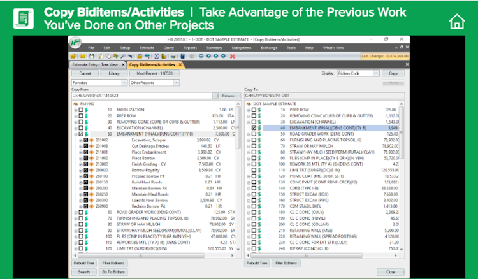Check the right-pane CURB (TYPE I-B) checkbox
Image resolution: width=478 pixels, height=279 pixels.
tap(254, 189)
